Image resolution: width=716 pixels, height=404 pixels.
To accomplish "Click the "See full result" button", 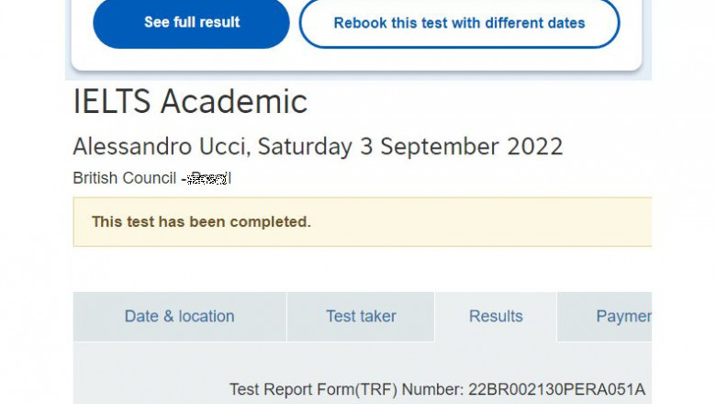I will [191, 23].
